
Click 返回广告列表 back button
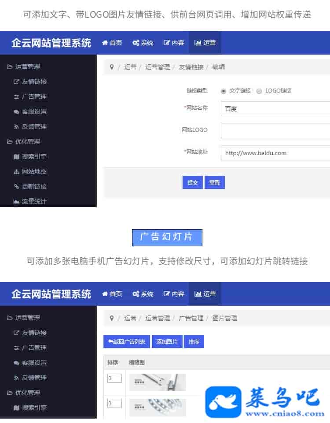[x=127, y=342]
